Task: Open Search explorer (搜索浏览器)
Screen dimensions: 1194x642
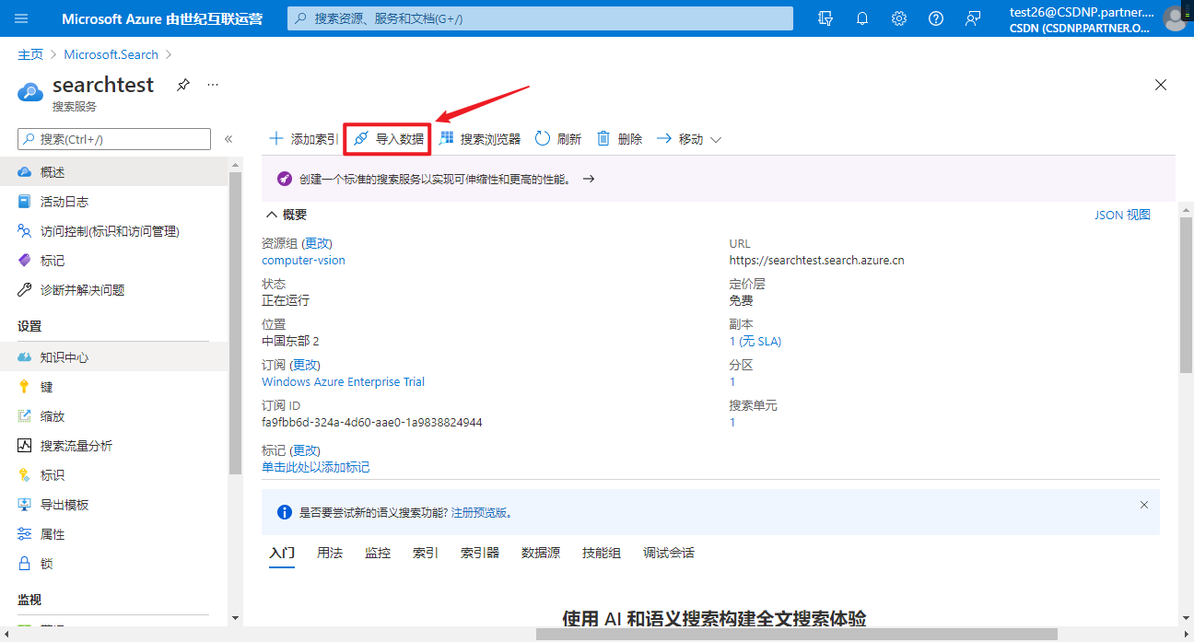Action: point(479,139)
